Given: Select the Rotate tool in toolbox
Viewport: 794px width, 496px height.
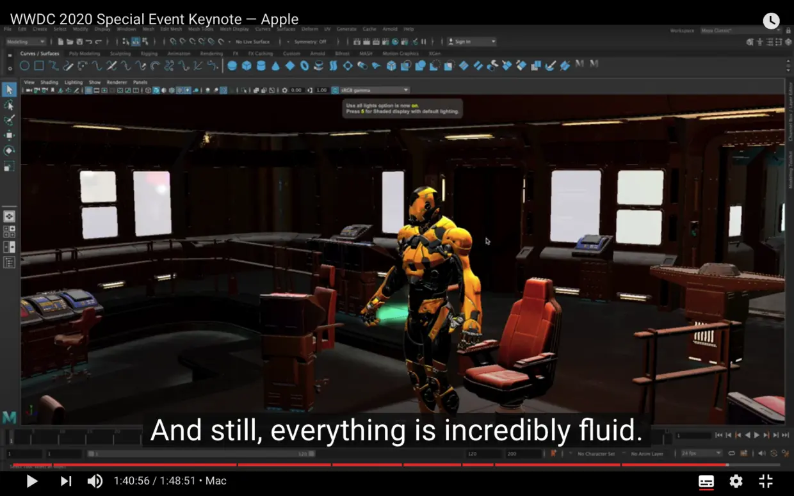Looking at the screenshot, I should (x=9, y=151).
